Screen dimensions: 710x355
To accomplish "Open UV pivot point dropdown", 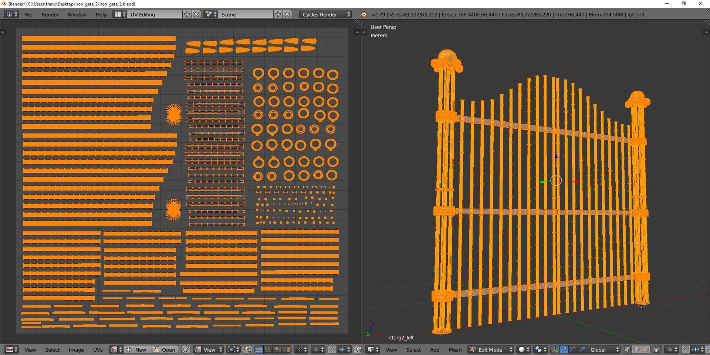I will tap(233, 349).
